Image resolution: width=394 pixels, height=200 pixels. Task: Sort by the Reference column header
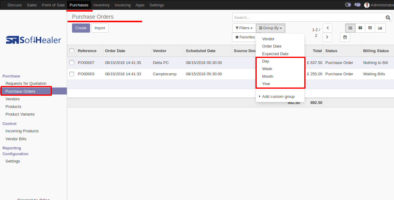pos(87,51)
